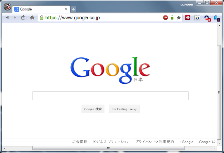Open the ビジネス ソリューション link

[x=111, y=142]
